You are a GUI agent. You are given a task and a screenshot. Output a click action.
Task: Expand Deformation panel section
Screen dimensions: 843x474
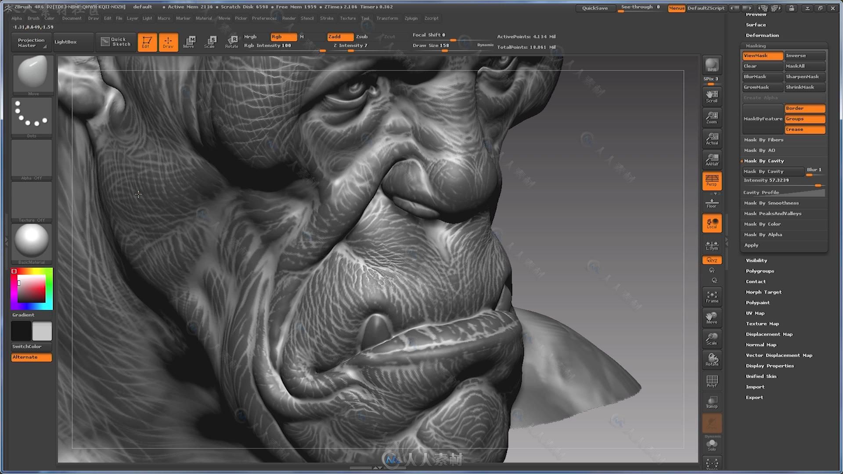pos(763,35)
